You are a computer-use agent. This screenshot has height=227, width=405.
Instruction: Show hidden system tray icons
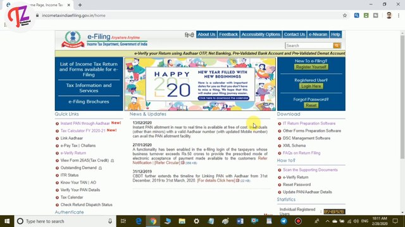327,221
